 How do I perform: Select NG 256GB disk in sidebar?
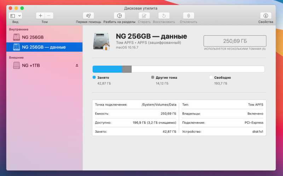[x=45, y=37]
